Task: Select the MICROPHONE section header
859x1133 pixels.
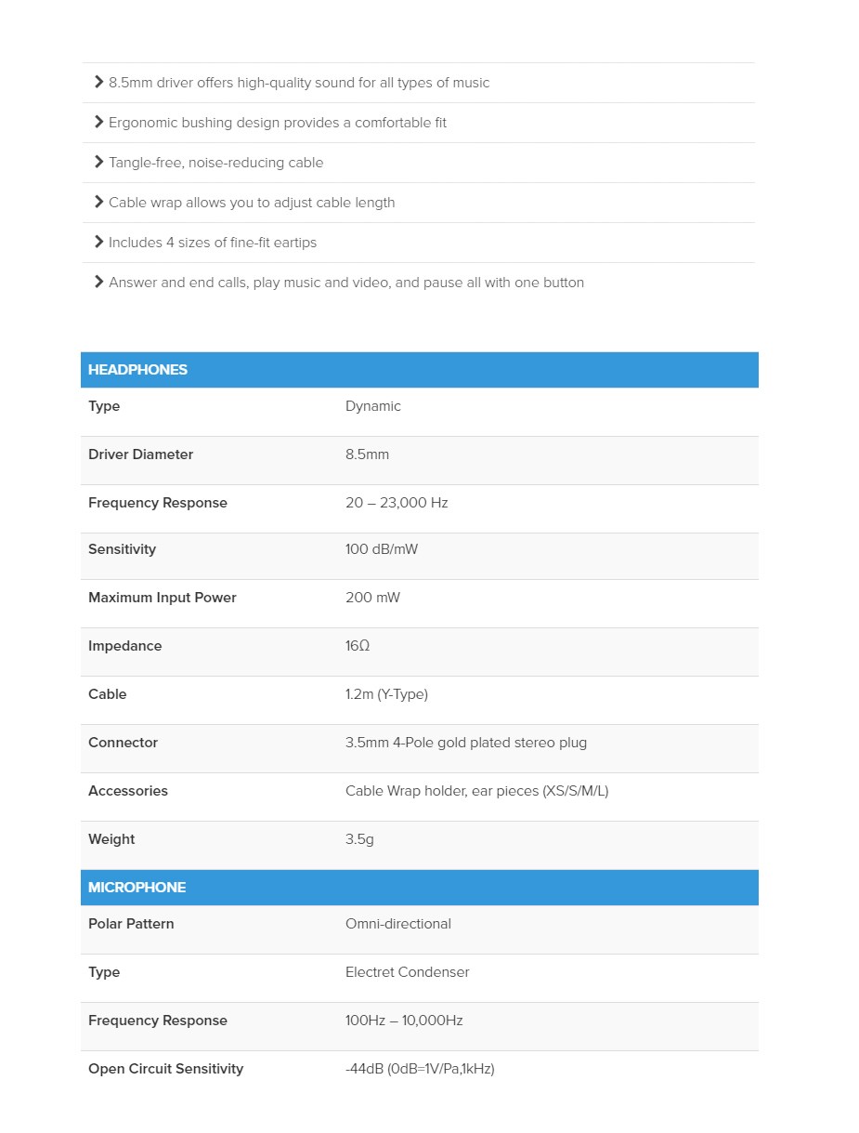Action: pyautogui.click(x=420, y=888)
